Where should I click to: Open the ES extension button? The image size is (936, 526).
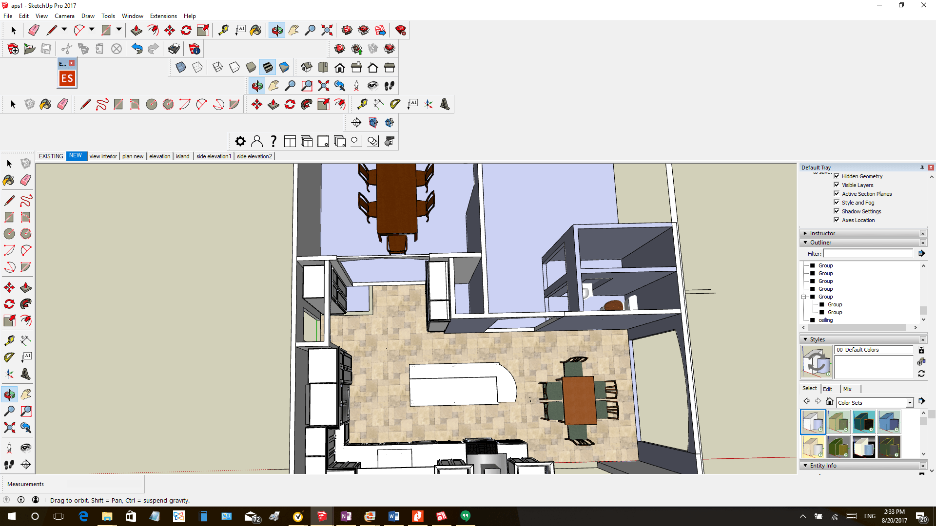point(67,78)
